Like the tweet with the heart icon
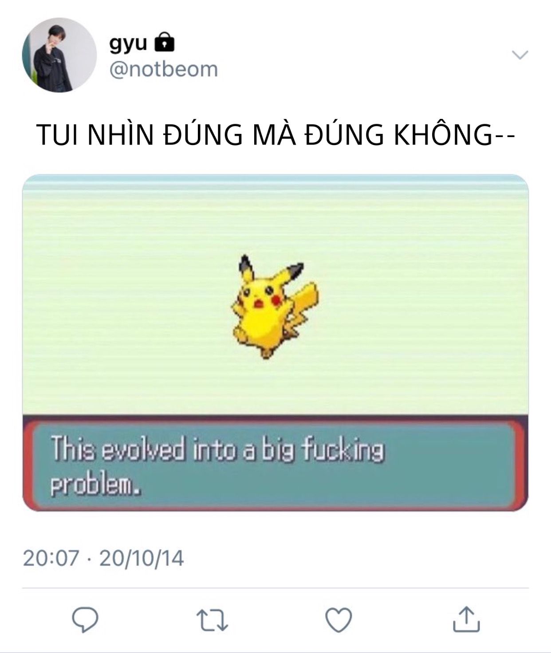 339,620
